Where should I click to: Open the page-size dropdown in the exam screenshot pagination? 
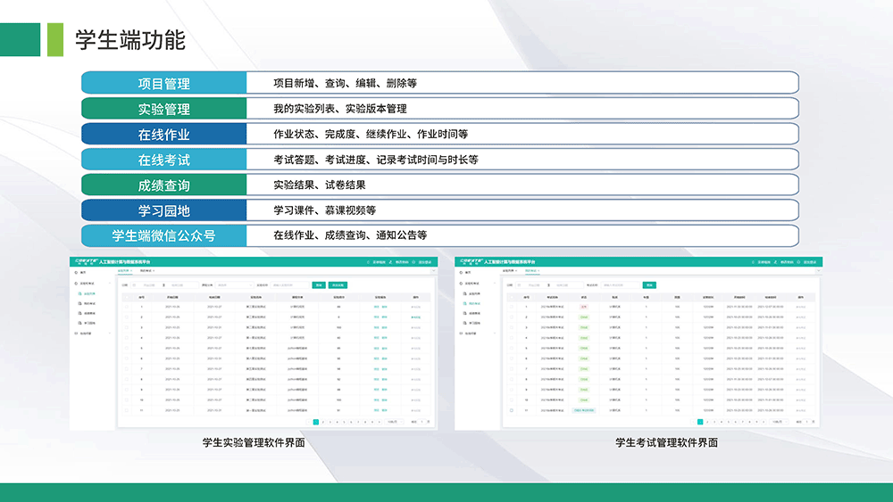[x=779, y=422]
